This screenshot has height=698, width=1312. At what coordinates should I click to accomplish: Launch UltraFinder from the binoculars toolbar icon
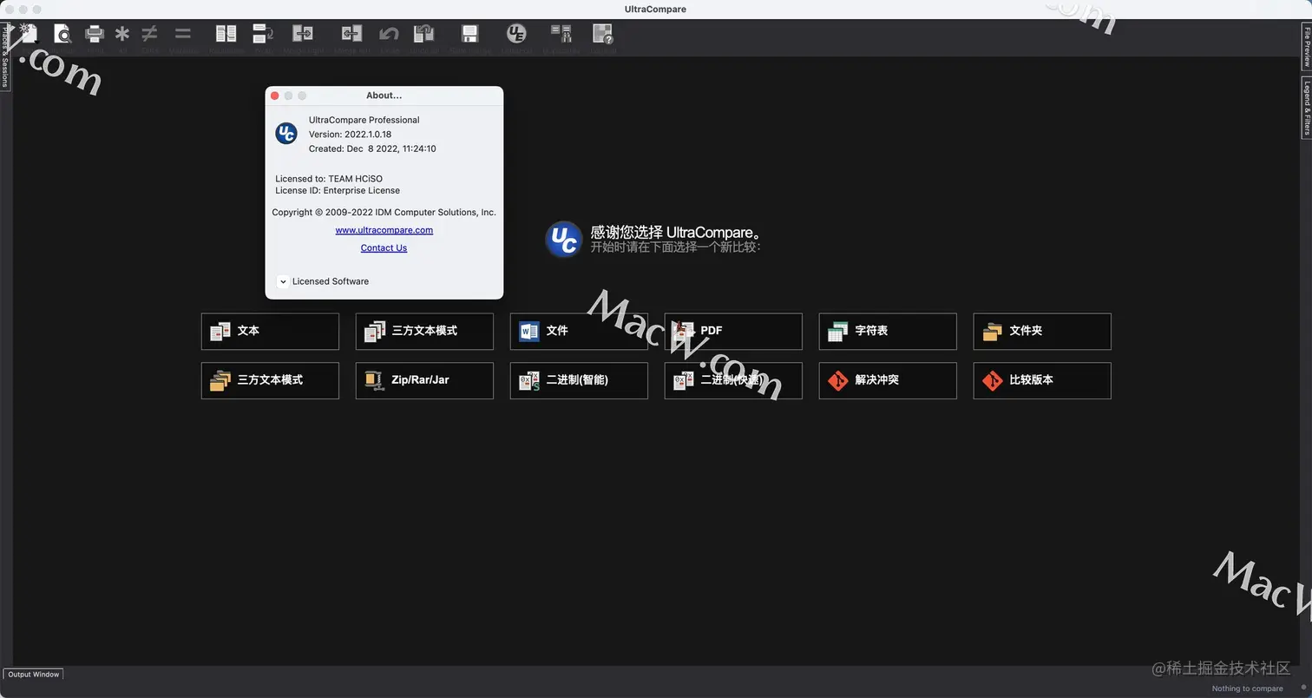561,34
